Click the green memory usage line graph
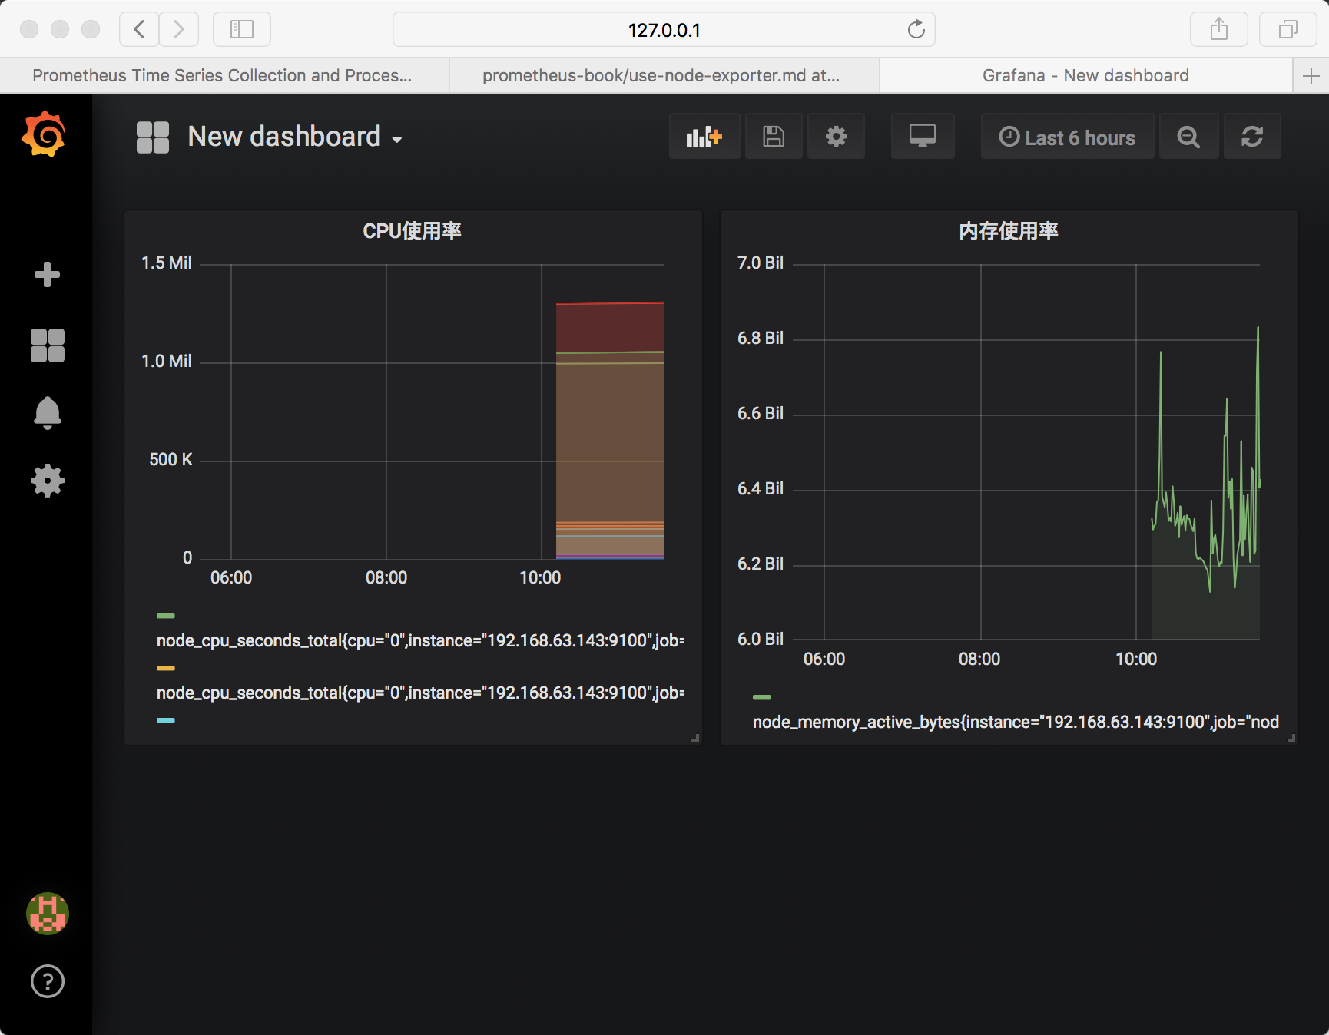The height and width of the screenshot is (1035, 1329). coord(1205,484)
